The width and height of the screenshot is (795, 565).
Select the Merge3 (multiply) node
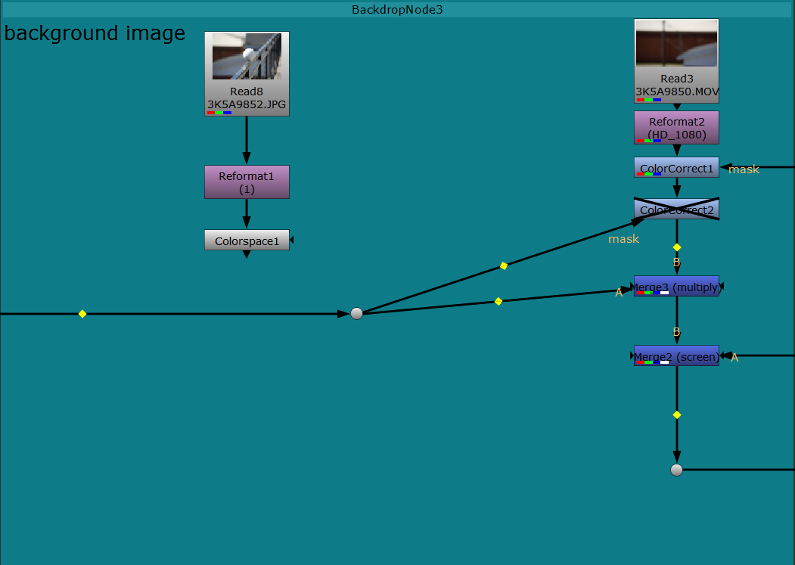coord(676,286)
